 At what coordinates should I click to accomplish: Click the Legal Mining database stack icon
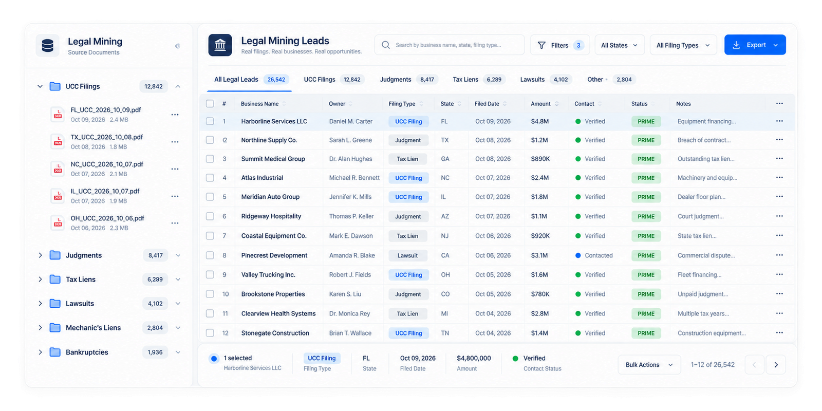[48, 46]
